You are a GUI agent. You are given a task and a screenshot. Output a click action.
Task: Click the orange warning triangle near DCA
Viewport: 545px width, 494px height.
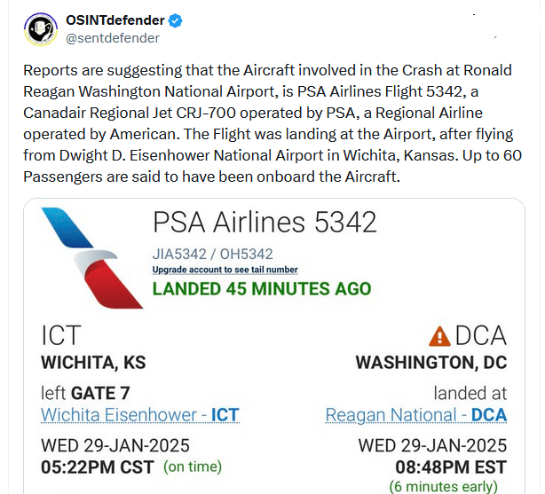(438, 336)
